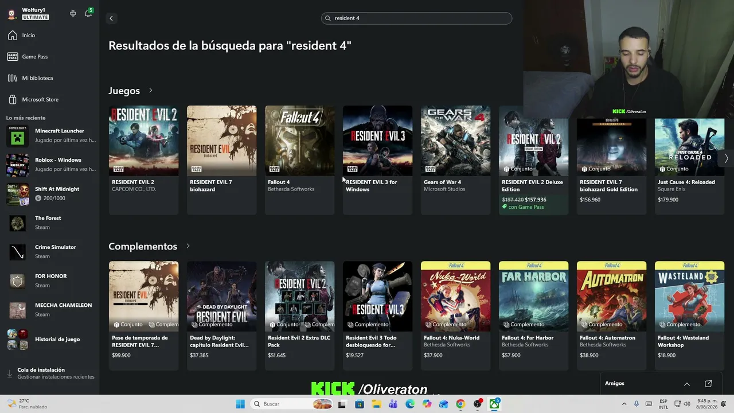Open the RESIDENT EVIL 2 game card

click(x=143, y=160)
